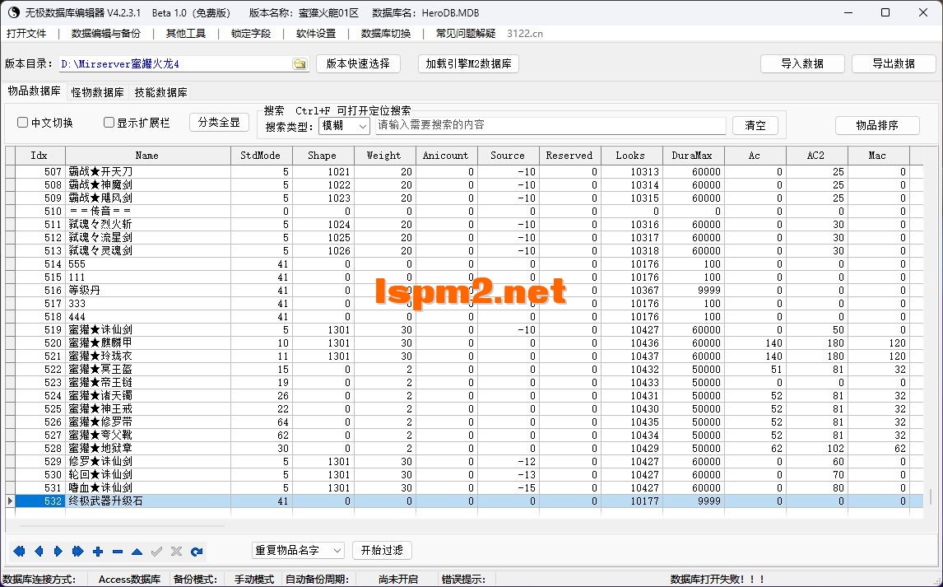Open the 数据库切换 menu
The image size is (943, 587).
385,34
